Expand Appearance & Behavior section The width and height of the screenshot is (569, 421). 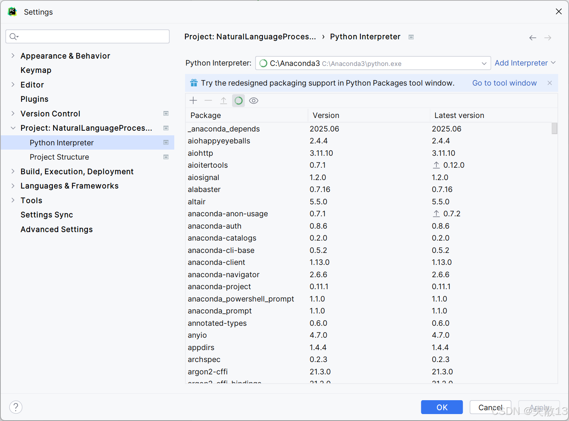(x=13, y=56)
